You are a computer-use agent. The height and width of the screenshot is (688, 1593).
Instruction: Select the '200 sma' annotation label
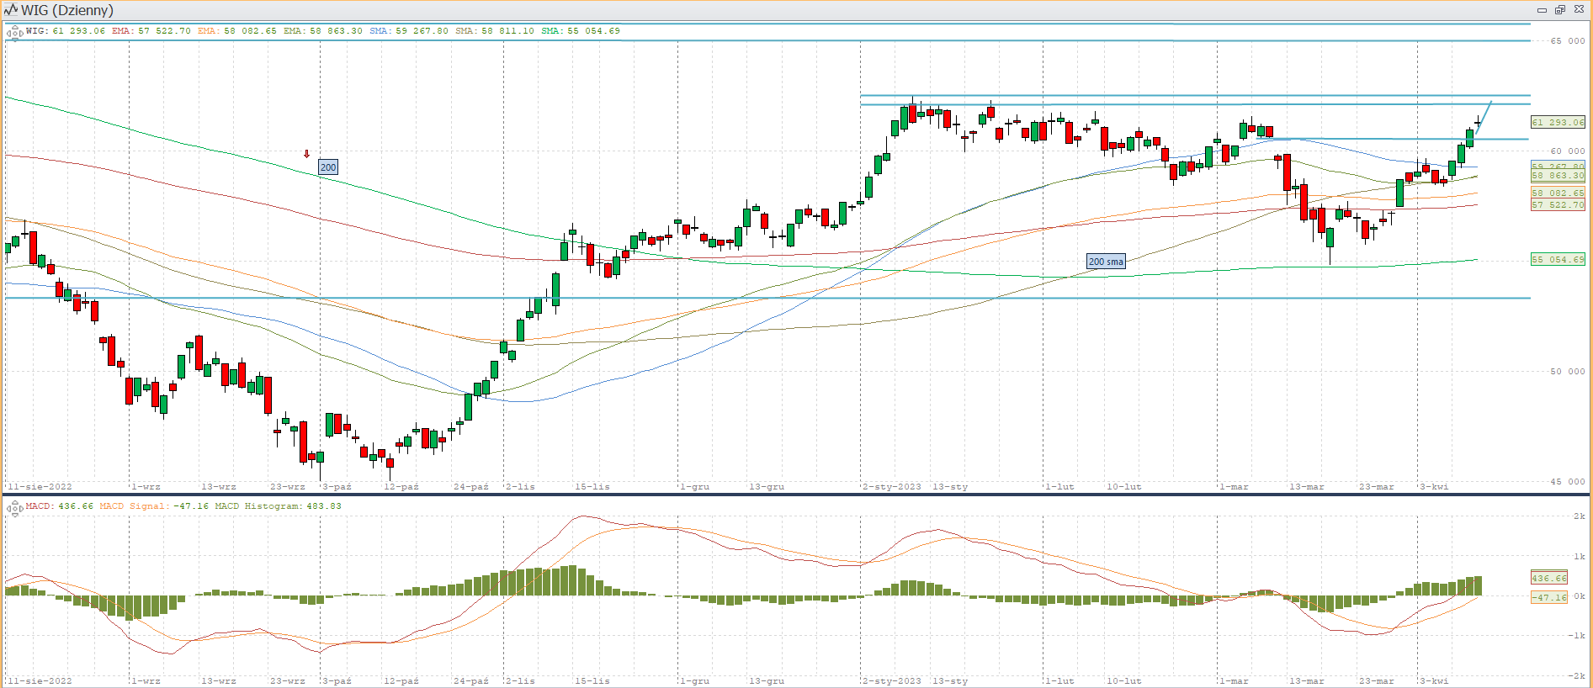click(x=1106, y=262)
